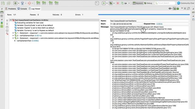Open the command builder terminal icon

click(97, 3)
